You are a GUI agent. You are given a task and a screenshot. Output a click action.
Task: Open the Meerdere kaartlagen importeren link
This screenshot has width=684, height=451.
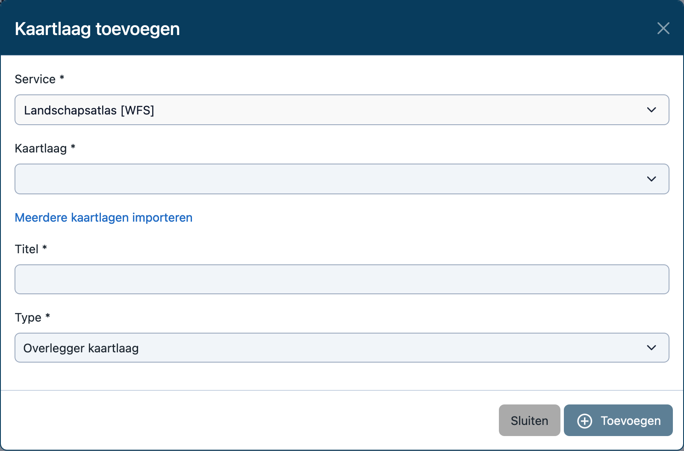[x=103, y=217]
